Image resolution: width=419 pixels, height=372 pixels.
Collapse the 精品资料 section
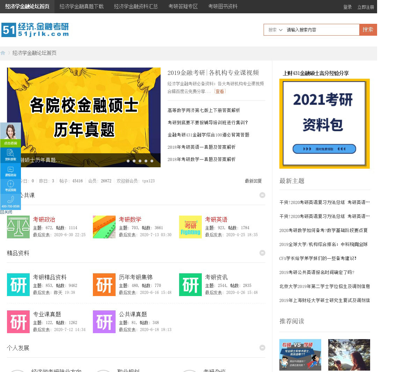tap(262, 253)
